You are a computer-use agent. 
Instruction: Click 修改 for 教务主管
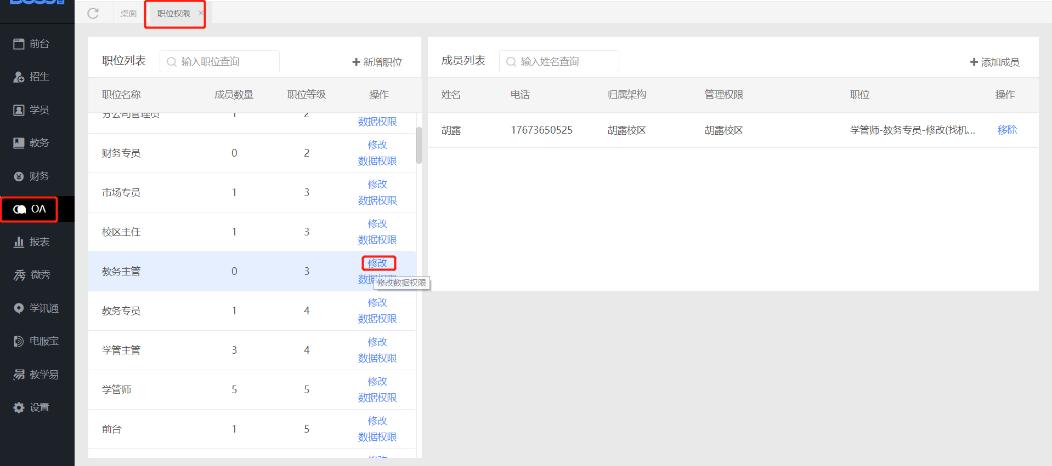pyautogui.click(x=377, y=263)
